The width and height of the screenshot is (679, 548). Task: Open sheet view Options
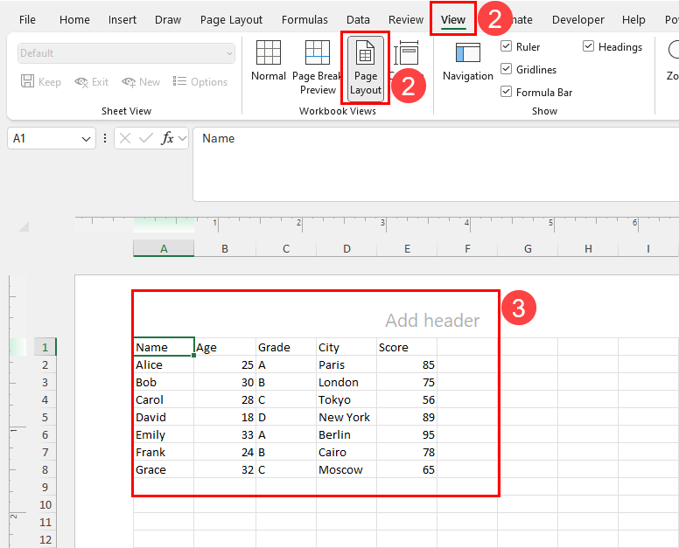coord(200,82)
